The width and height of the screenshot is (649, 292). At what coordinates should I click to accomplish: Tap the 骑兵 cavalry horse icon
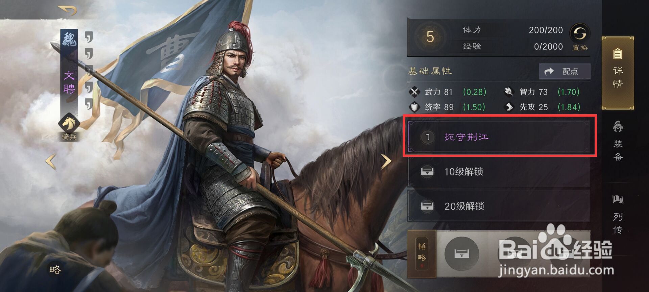(x=69, y=123)
